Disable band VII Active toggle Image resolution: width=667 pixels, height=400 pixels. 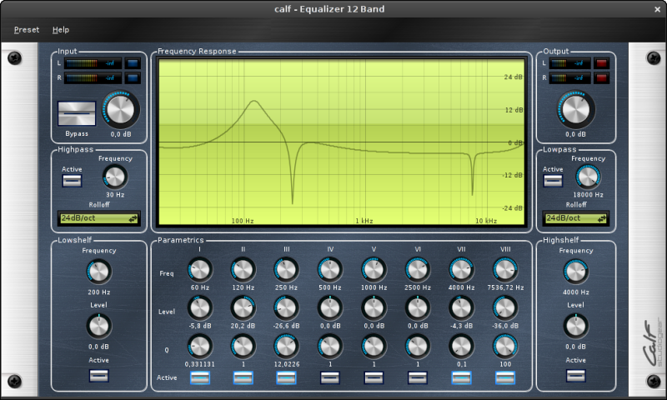pyautogui.click(x=462, y=377)
